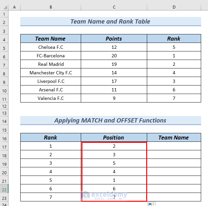
Task: Click 'Rank' header in row 4
Action: point(174,39)
